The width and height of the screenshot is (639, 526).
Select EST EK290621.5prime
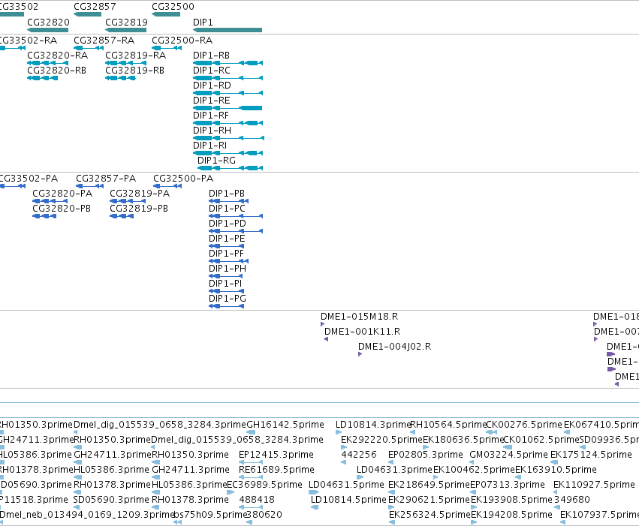[429, 500]
